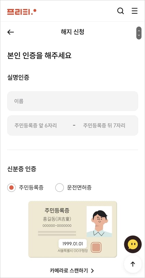Image resolution: width=145 pixels, height=278 pixels.
Task: Click the 프리티 logo
Action: tap(21, 12)
